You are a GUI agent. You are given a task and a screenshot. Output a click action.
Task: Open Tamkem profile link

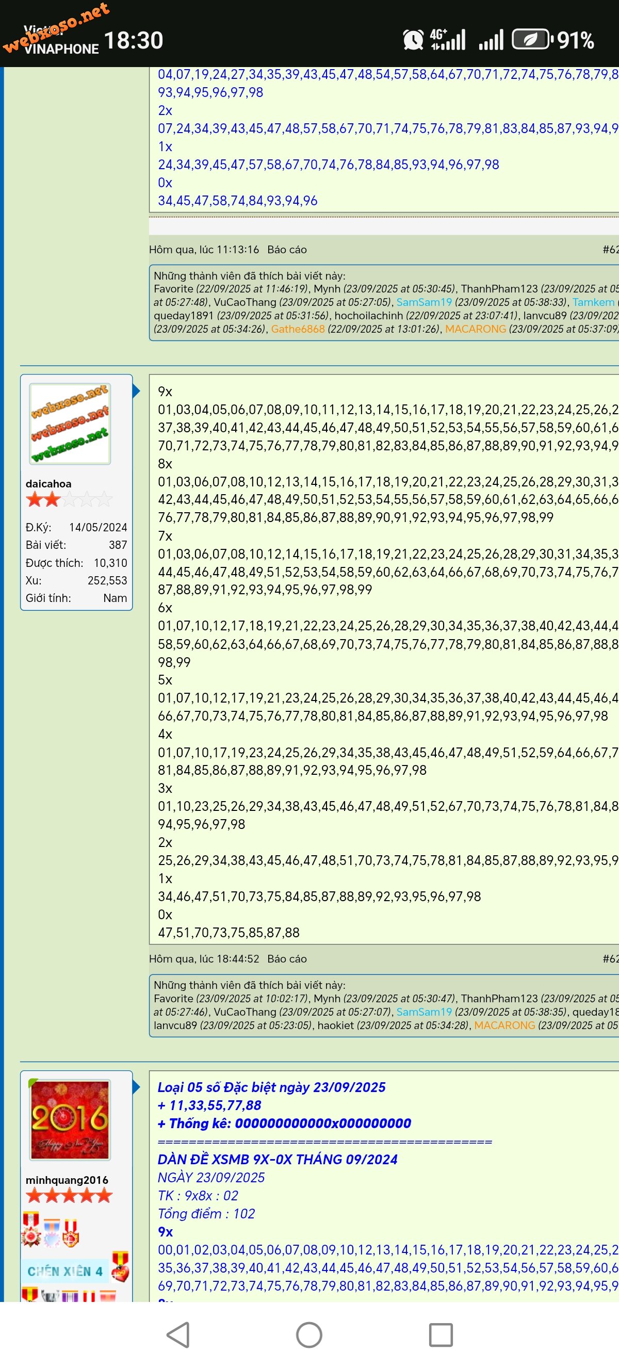(x=593, y=302)
